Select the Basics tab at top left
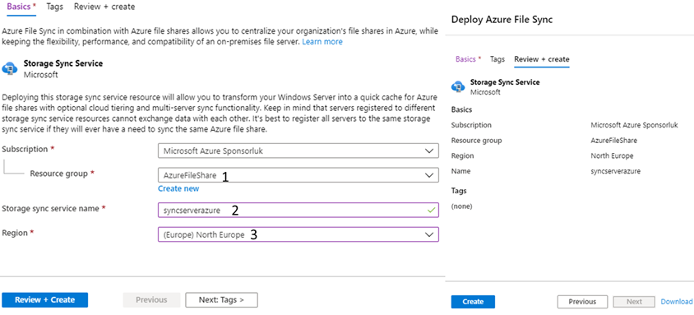 coord(19,7)
